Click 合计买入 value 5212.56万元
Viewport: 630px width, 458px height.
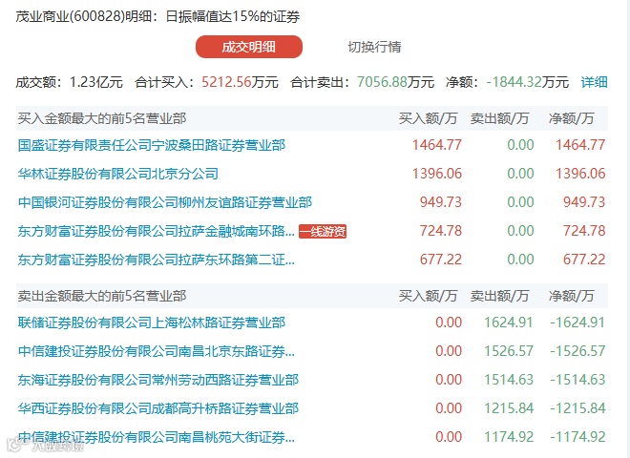240,82
